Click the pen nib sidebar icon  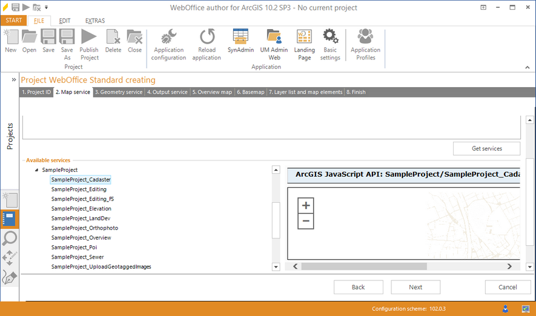point(9,277)
